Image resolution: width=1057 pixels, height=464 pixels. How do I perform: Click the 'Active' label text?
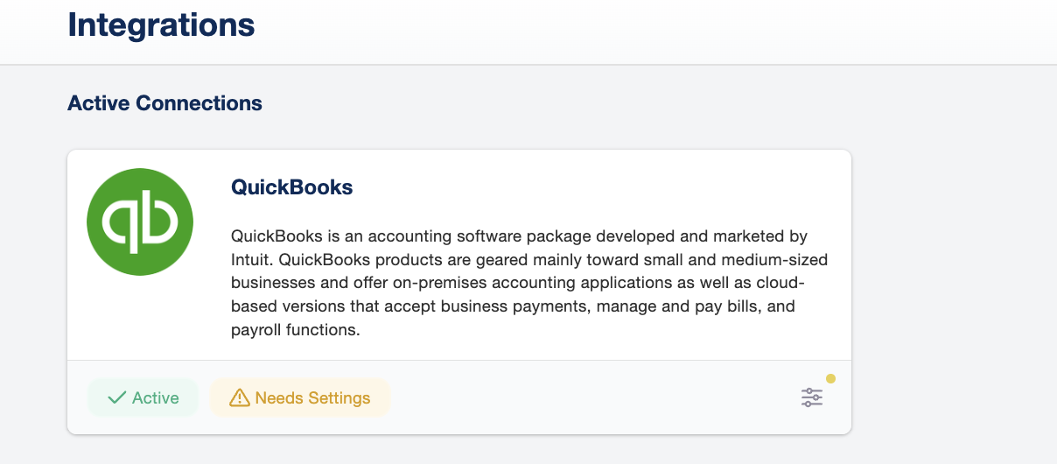click(155, 398)
